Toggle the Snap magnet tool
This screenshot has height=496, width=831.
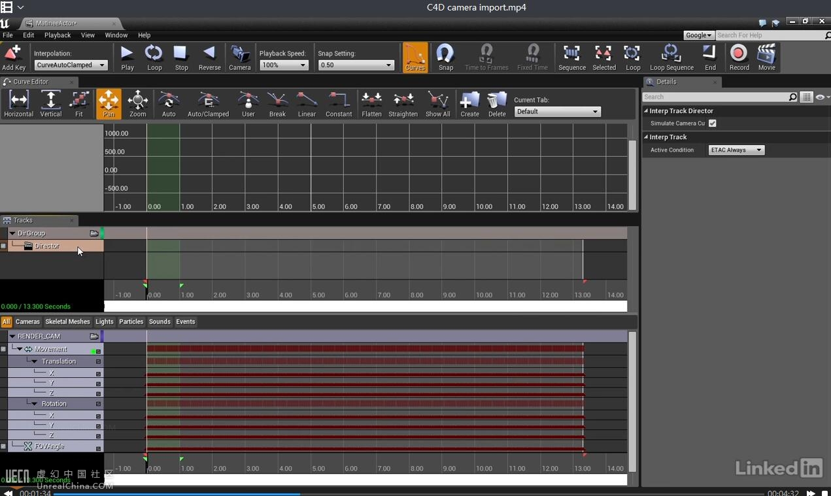[446, 58]
